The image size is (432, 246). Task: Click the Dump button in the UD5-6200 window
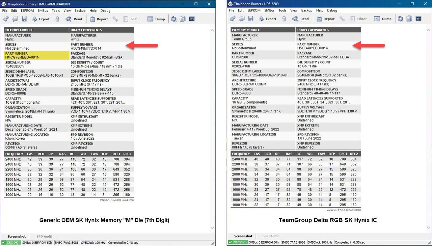pos(382,19)
